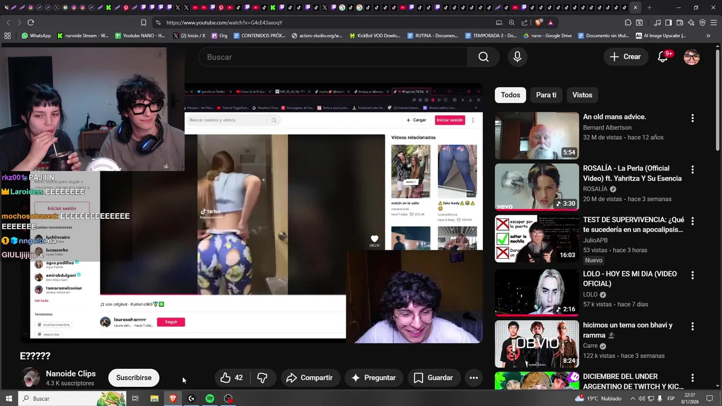
Task: Open the Brave Wallet icon
Action: pos(680,23)
